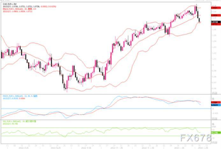Click the black 1.0728 current price label
The image size is (221, 149).
pyautogui.click(x=216, y=22)
